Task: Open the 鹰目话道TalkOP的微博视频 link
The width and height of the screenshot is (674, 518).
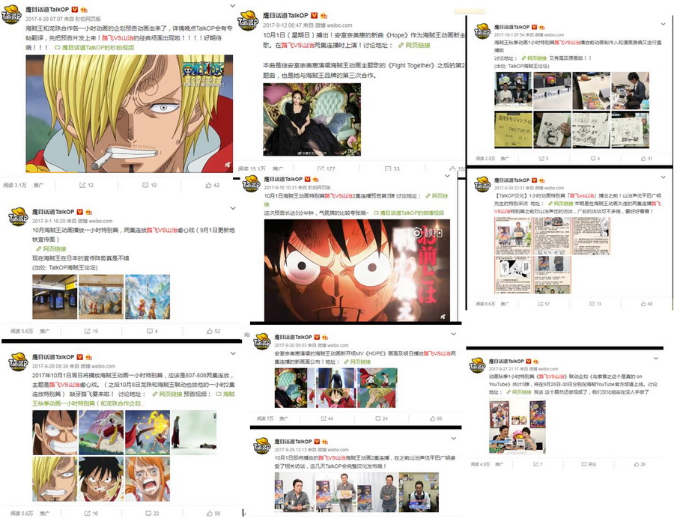Action: pos(409,213)
